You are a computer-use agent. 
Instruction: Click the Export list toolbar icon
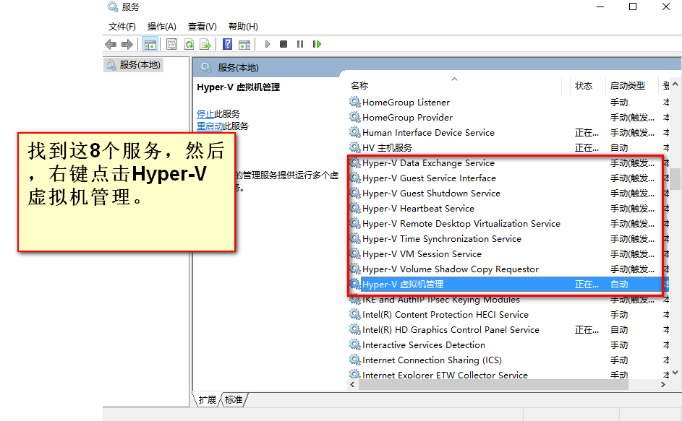pyautogui.click(x=205, y=44)
